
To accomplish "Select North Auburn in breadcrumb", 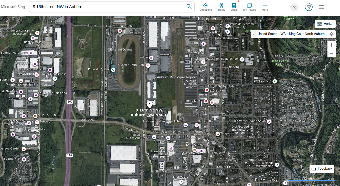I will [x=315, y=34].
